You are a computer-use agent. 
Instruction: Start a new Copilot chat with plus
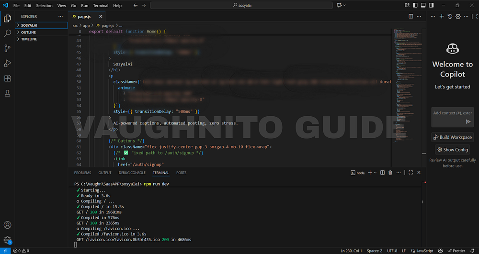[x=442, y=16]
